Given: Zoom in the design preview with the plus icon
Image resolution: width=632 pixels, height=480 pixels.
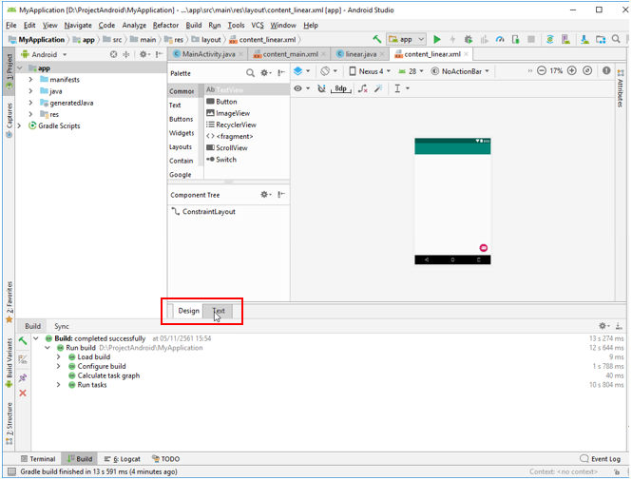Looking at the screenshot, I should tap(571, 71).
